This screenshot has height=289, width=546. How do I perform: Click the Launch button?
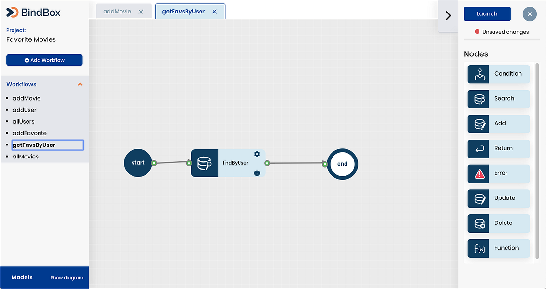(487, 13)
